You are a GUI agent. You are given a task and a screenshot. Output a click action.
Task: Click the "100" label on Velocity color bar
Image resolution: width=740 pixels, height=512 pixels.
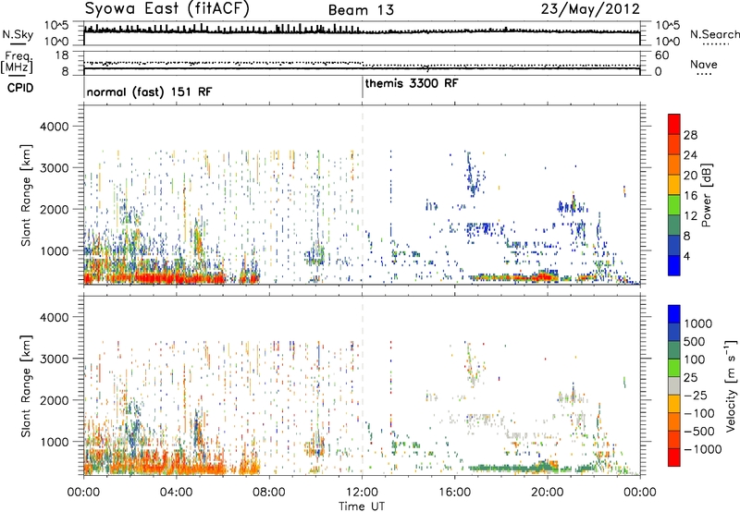pyautogui.click(x=695, y=360)
